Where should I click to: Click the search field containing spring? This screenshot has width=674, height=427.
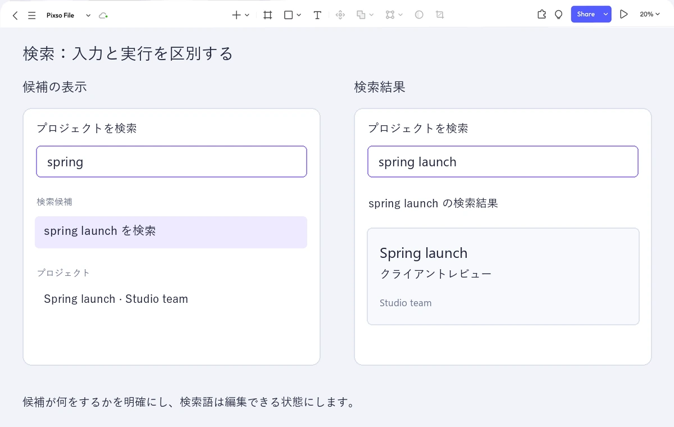click(171, 162)
